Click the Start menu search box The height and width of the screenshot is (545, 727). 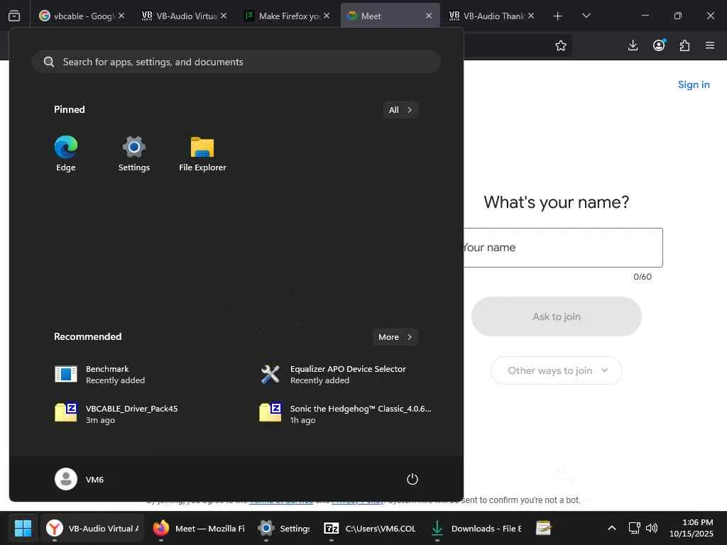coord(236,62)
